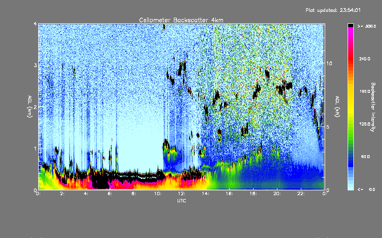Click the '12:' tick on the UTC axis
This screenshot has width=382, height=238.
(182, 194)
